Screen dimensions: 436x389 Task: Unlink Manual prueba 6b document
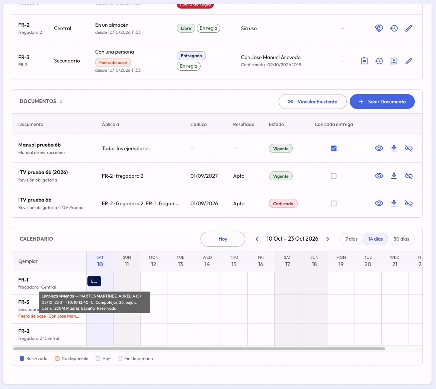coord(408,148)
